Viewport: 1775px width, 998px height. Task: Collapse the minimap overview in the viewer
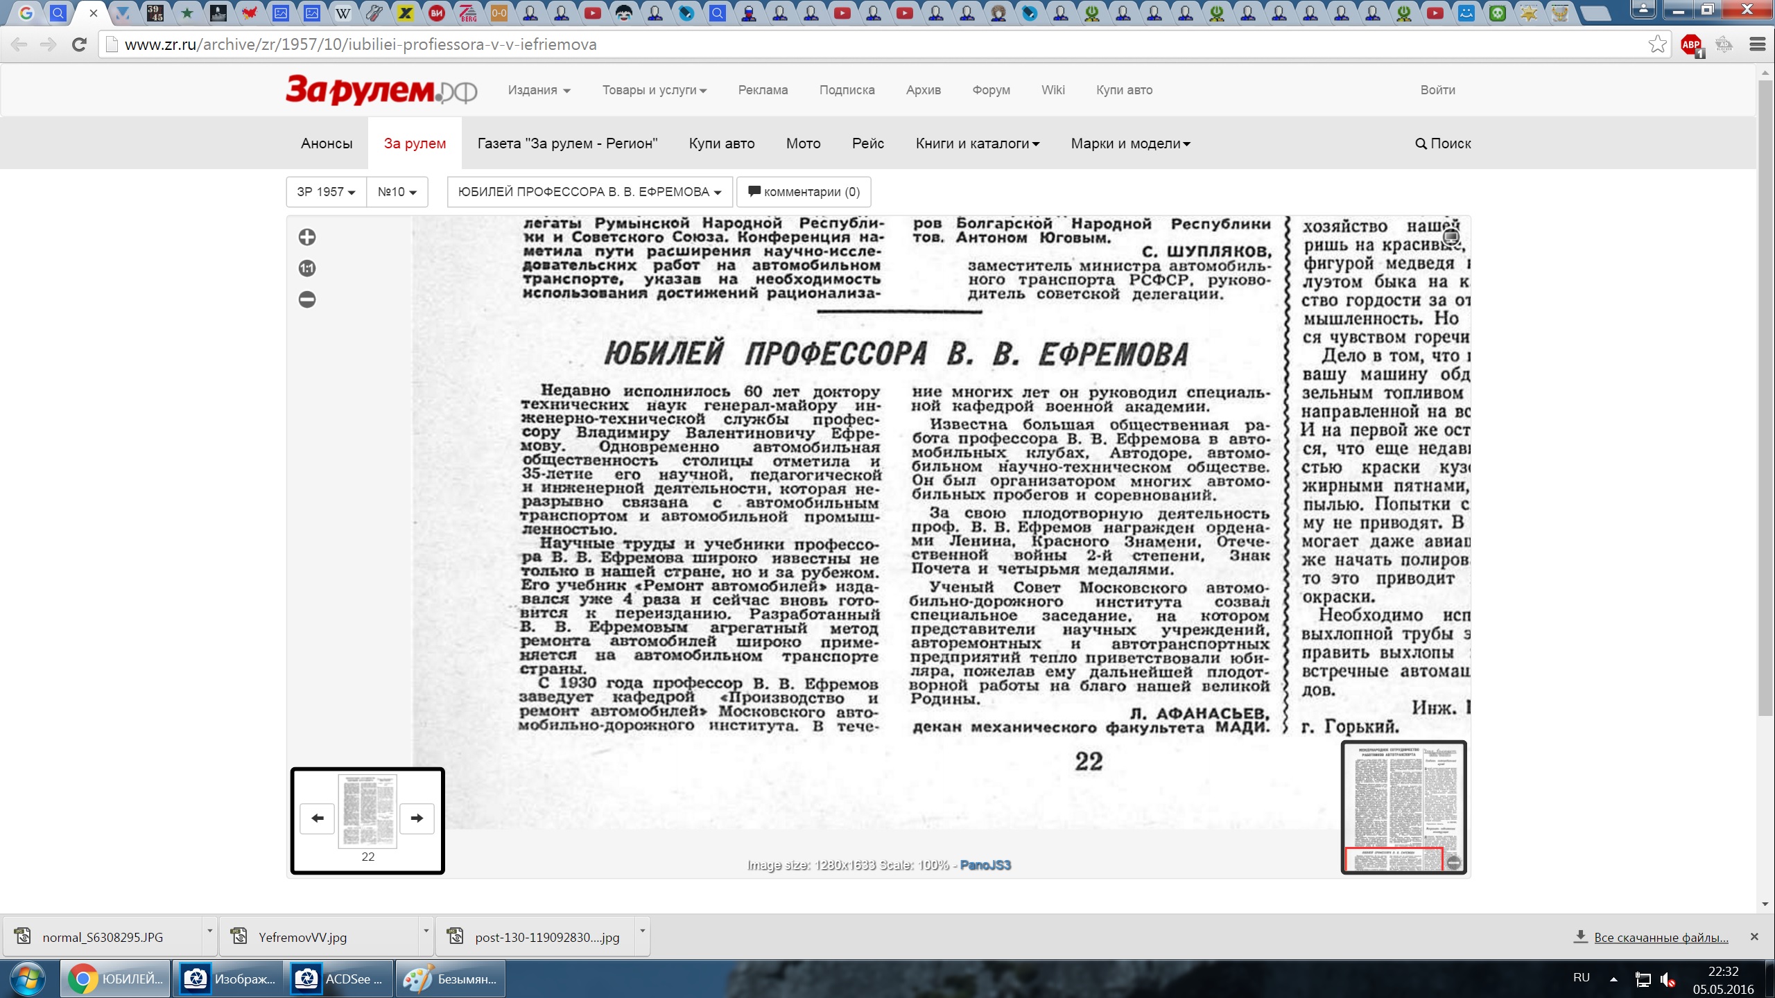click(x=1454, y=863)
